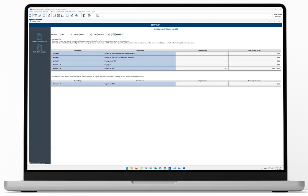
Task: Open the Catálogo menu
Action: pos(53,12)
